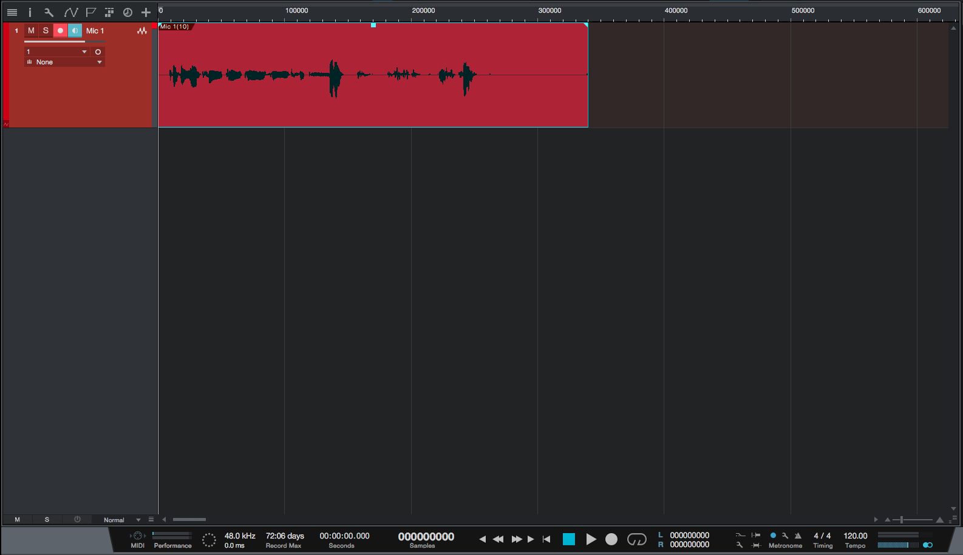This screenshot has height=555, width=963.
Task: Click the right locator position value
Action: 690,545
